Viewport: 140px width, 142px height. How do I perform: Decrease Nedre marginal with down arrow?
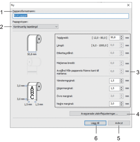pyautogui.click(x=121, y=105)
